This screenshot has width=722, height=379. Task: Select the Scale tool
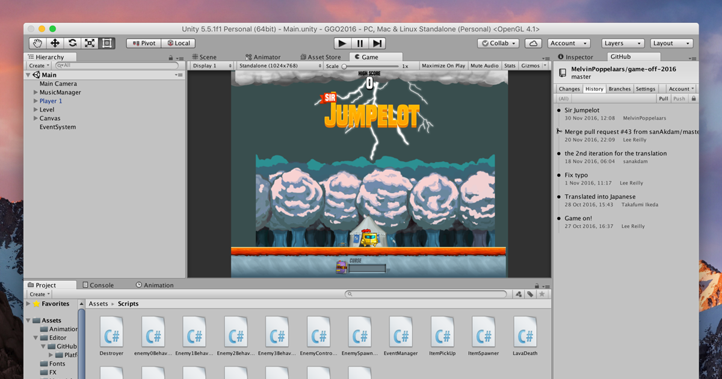(88, 43)
